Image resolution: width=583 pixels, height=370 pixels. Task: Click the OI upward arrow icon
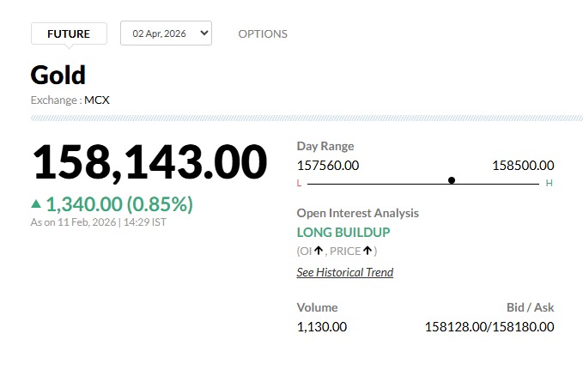[x=319, y=251]
